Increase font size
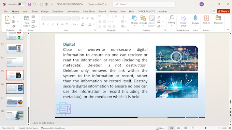 83,18
